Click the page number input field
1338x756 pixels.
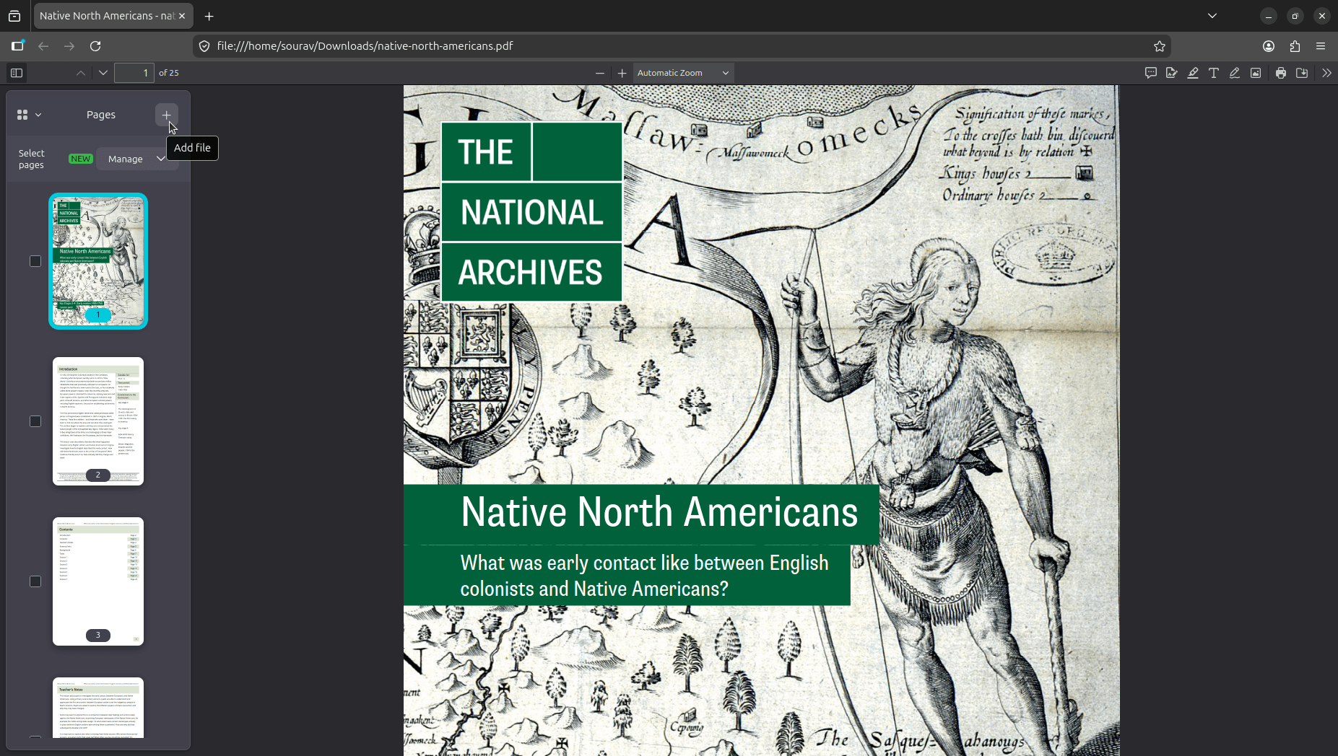134,73
